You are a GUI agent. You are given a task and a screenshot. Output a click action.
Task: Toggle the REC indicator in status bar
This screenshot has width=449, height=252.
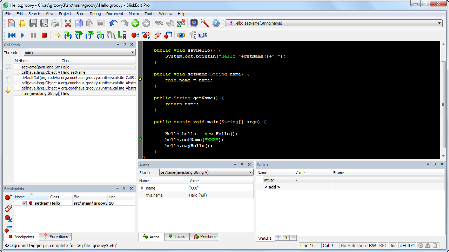383,246
